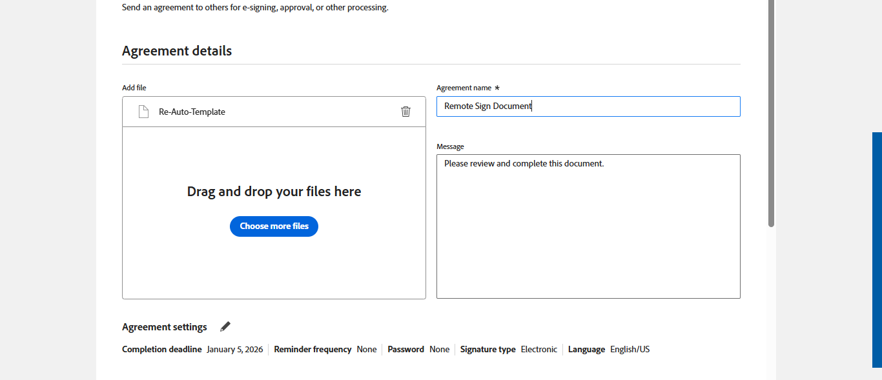Select the Re-Auto-Template file name

tap(192, 112)
